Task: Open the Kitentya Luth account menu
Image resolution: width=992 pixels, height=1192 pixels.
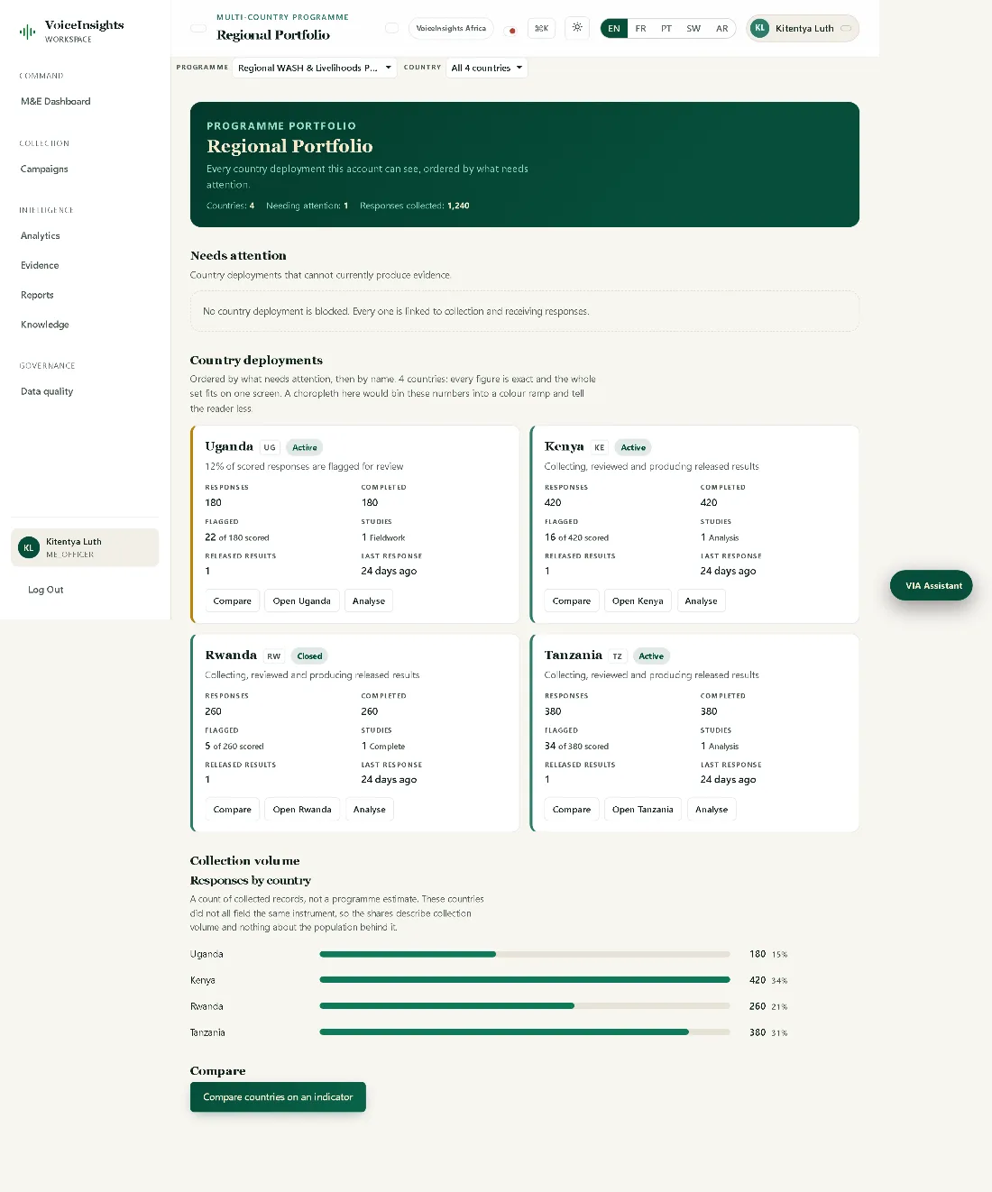Action: click(x=803, y=28)
